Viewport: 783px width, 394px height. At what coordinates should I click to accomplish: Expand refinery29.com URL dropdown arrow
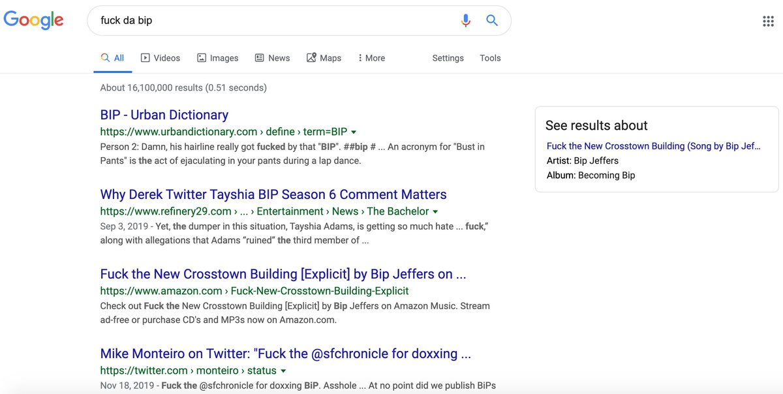pyautogui.click(x=435, y=212)
